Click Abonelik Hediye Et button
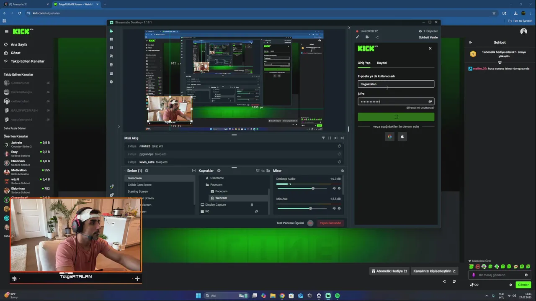This screenshot has height=301, width=536. [389, 271]
